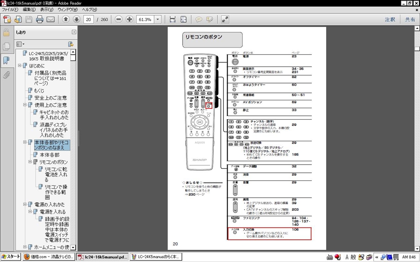Click the new bookmark find icon
420x262 pixels.
71,44
